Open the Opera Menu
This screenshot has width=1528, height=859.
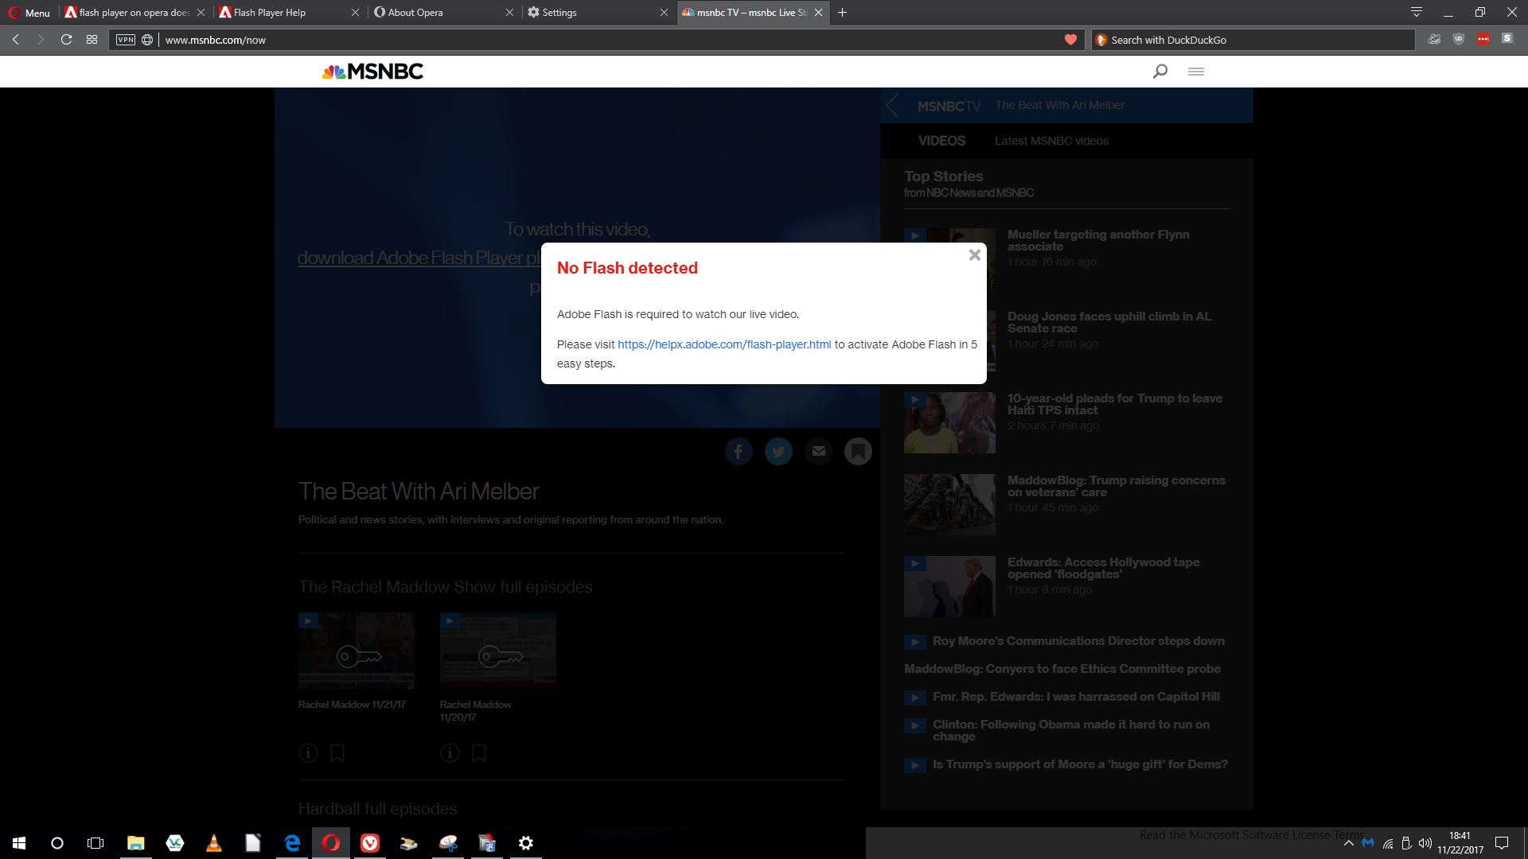pos(29,13)
